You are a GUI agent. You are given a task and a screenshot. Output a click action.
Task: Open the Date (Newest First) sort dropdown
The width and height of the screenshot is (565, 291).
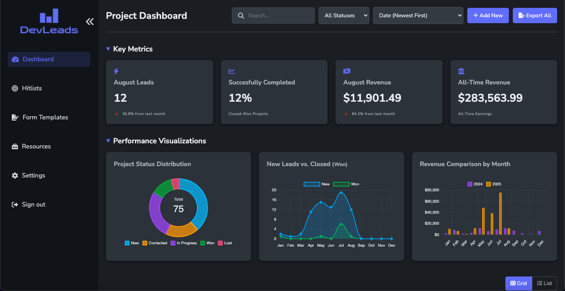click(418, 16)
